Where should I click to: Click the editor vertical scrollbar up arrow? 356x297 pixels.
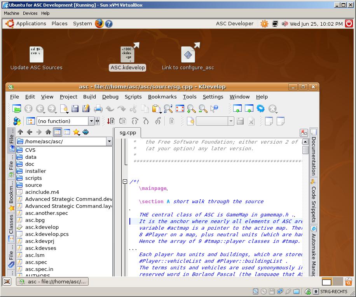coord(305,142)
